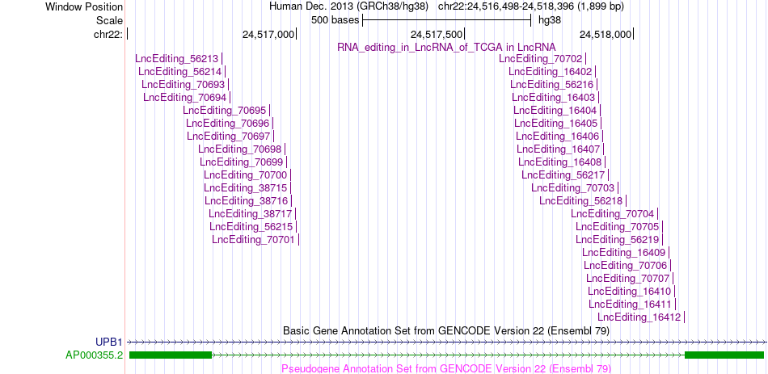The image size is (768, 374).
Task: Click the LncEditing_38717 label
Action: [x=251, y=213]
